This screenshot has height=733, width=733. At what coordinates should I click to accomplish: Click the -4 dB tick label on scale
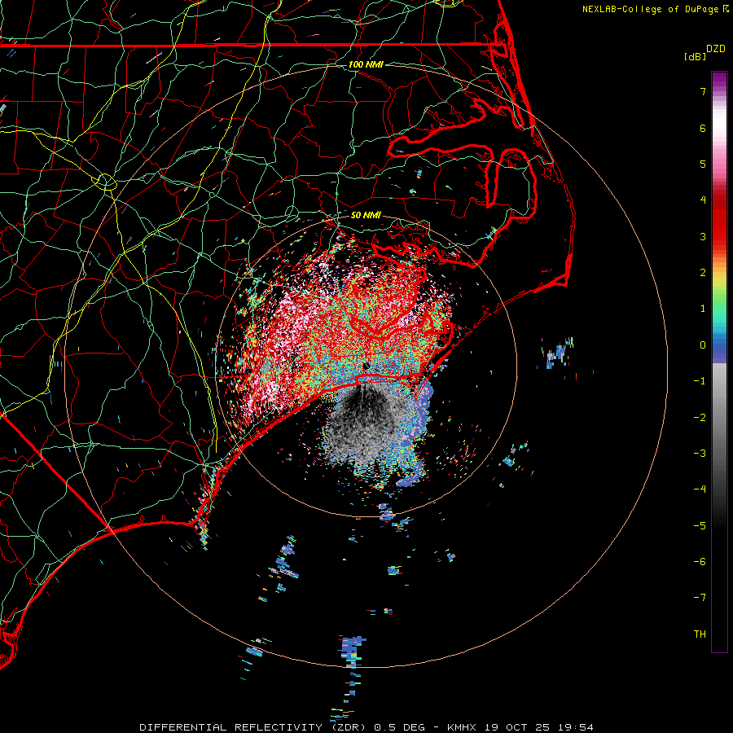(x=700, y=489)
